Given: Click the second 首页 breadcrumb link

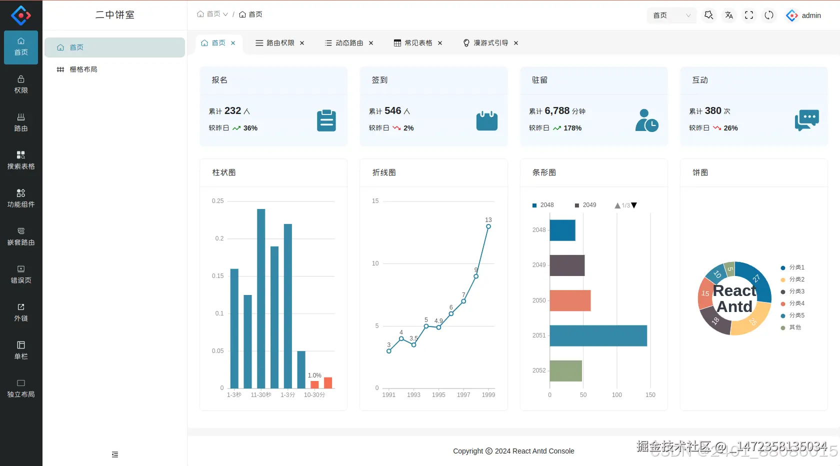Looking at the screenshot, I should (250, 14).
